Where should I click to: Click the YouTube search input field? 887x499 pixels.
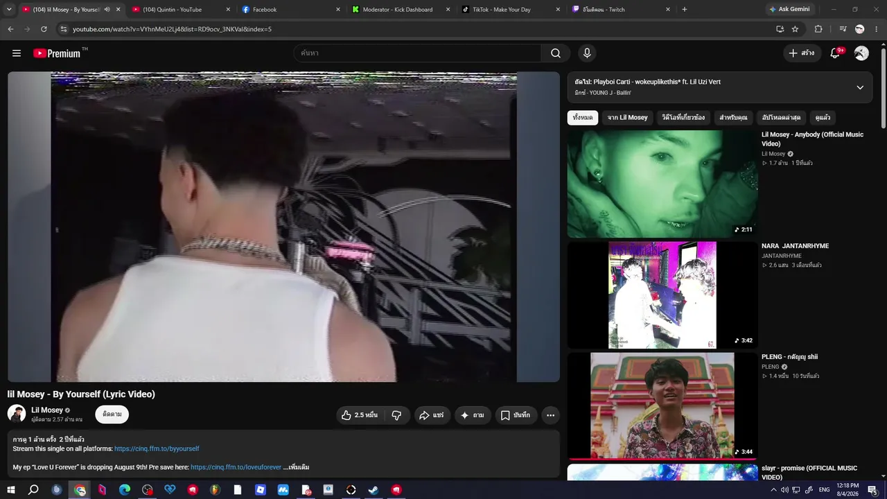(418, 53)
